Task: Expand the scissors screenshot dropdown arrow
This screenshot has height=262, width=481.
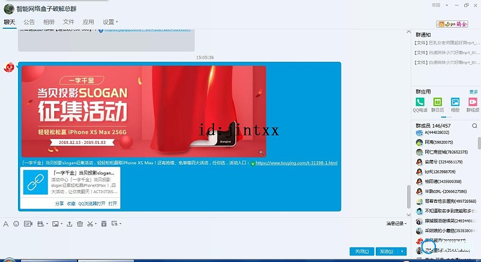Action: (x=96, y=224)
